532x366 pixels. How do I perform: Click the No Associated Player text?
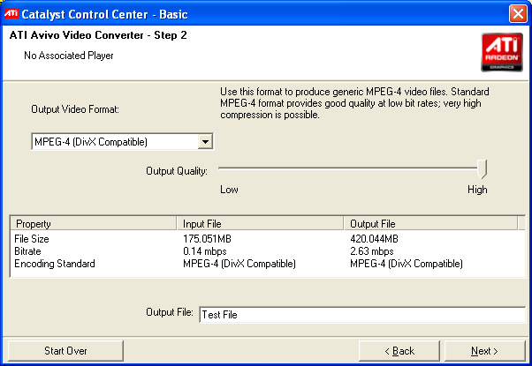tap(69, 56)
